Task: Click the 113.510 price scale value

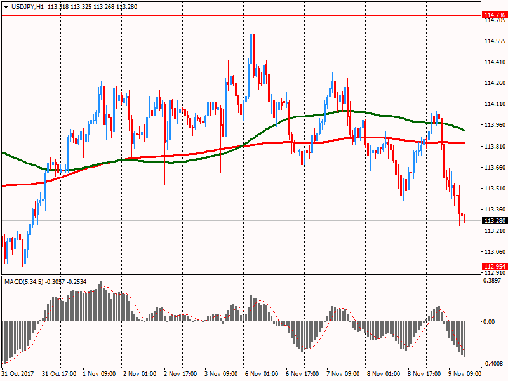Action: click(495, 188)
